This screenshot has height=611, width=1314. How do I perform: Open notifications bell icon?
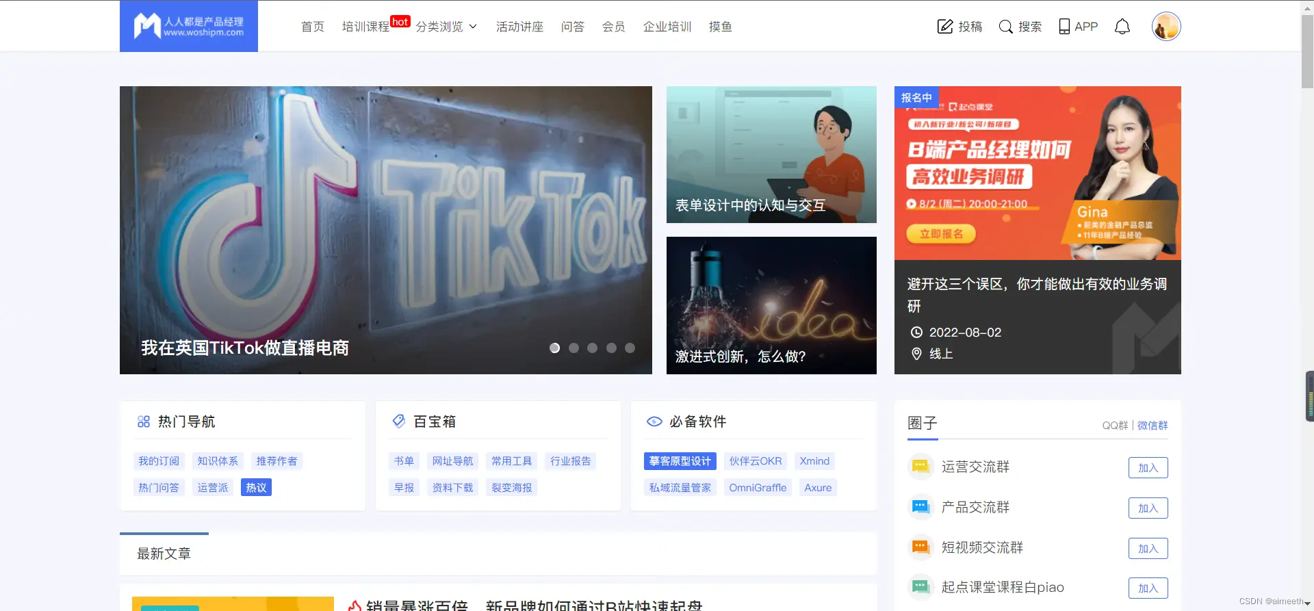(x=1122, y=27)
